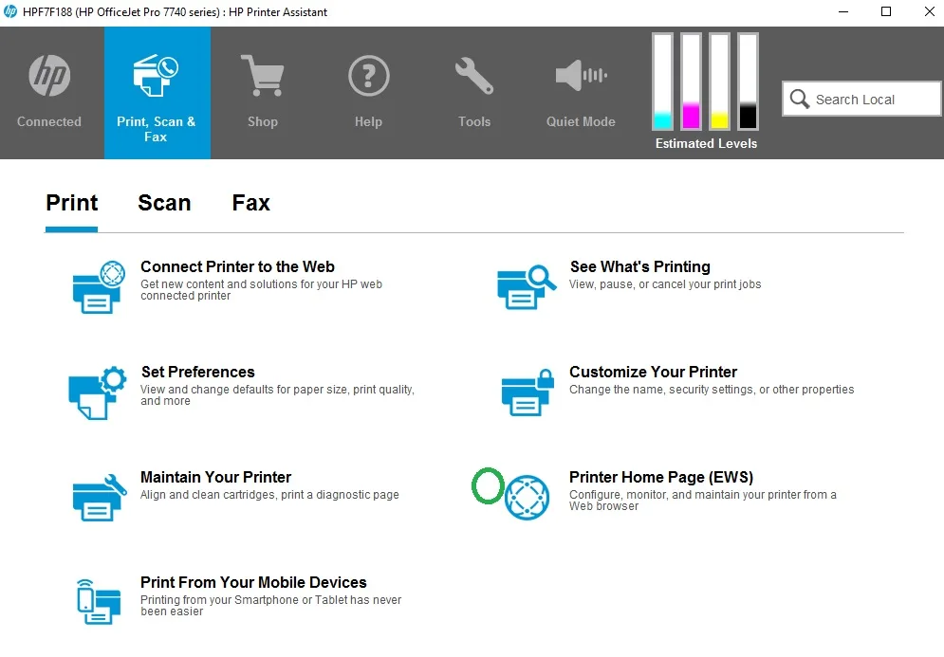Open Quiet Mode from the top toolbar
This screenshot has width=944, height=657.
pyautogui.click(x=580, y=74)
